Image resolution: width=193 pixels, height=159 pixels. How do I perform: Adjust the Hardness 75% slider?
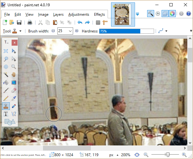coord(126,31)
